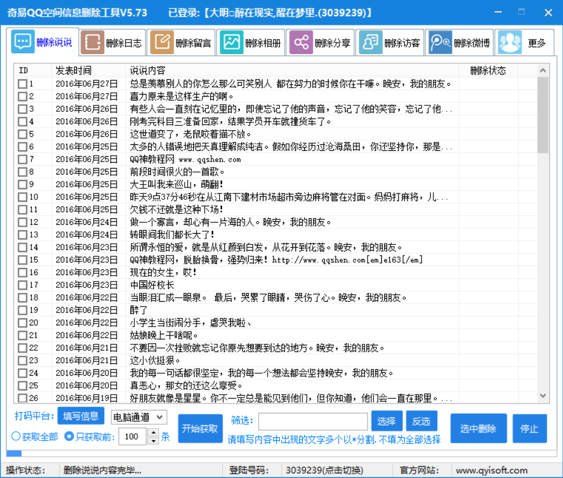Click the 删除状态 column header
This screenshot has width=563, height=478.
point(488,70)
